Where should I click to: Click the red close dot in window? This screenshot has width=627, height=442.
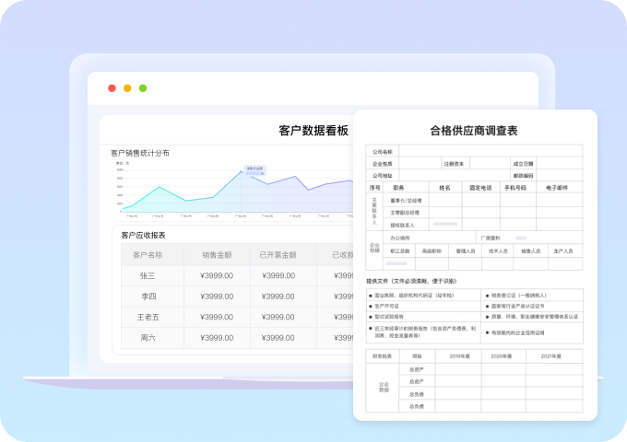112,88
